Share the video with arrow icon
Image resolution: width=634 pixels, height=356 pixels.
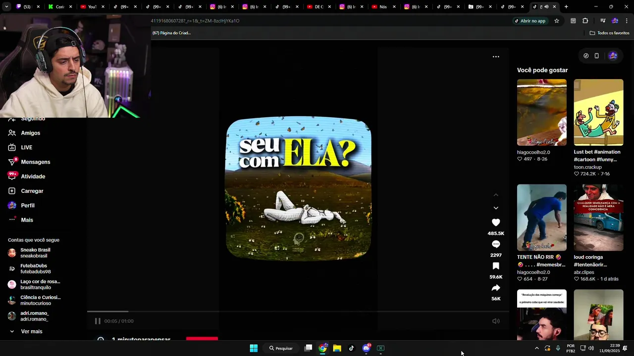(x=496, y=288)
